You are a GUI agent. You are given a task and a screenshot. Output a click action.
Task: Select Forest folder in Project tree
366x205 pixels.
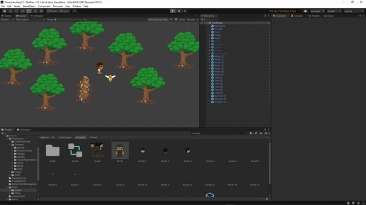coord(18,190)
